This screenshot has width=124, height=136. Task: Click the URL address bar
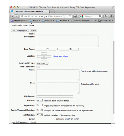(46, 16)
